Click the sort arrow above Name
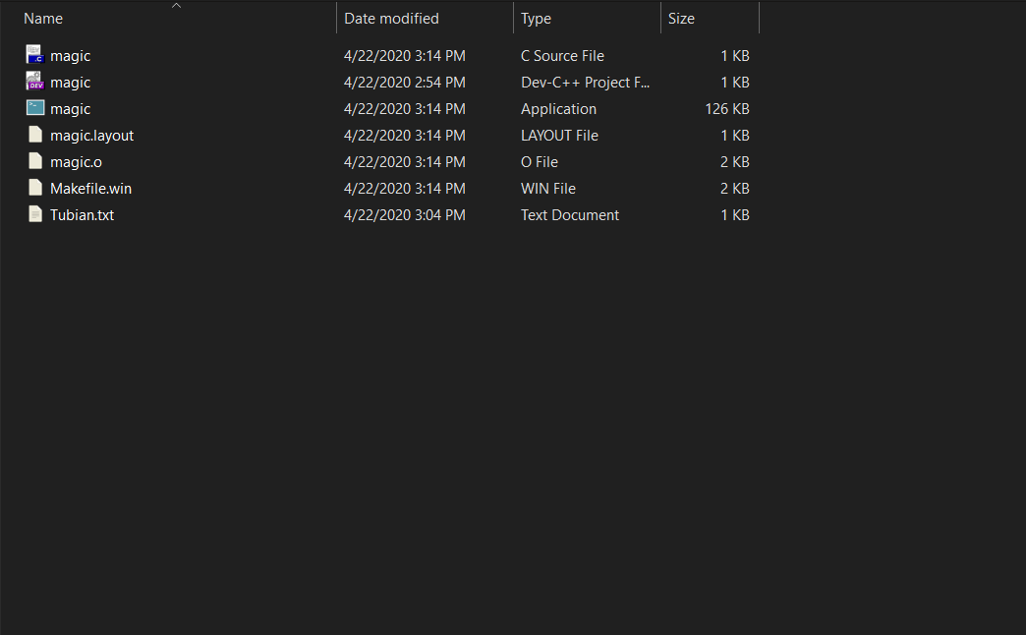This screenshot has width=1026, height=635. 177,6
